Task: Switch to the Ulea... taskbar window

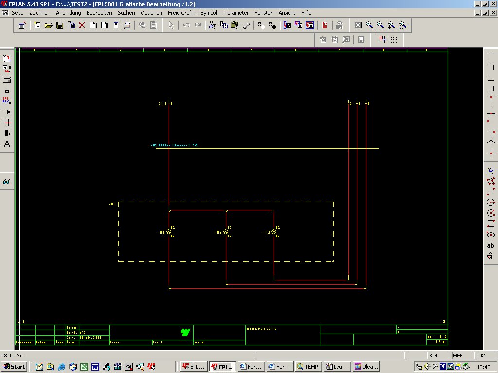Action: pos(366,367)
